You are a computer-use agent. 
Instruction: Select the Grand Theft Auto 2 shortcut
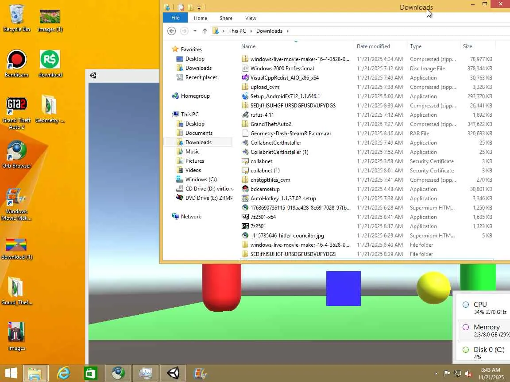point(16,112)
